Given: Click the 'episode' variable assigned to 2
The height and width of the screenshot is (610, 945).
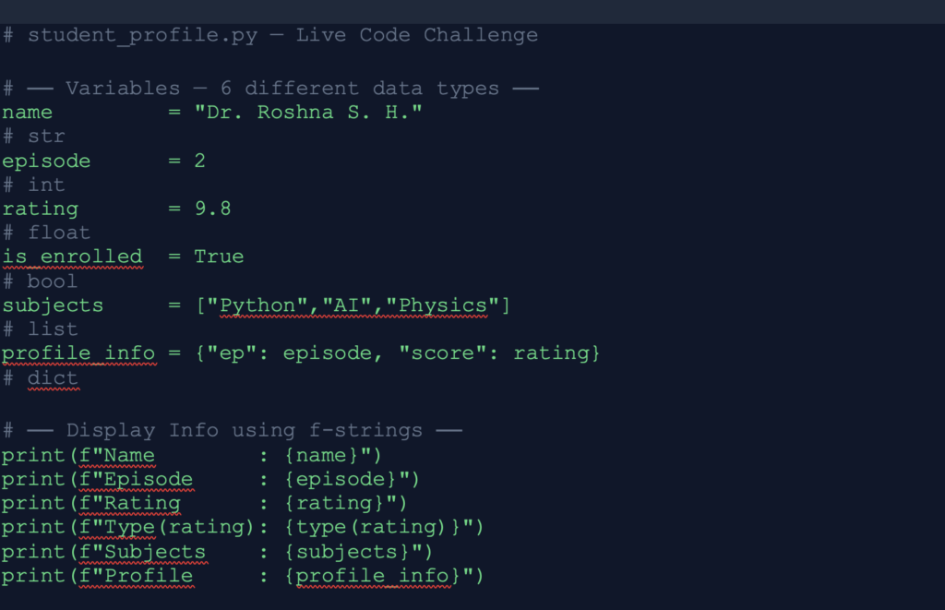Looking at the screenshot, I should (46, 161).
